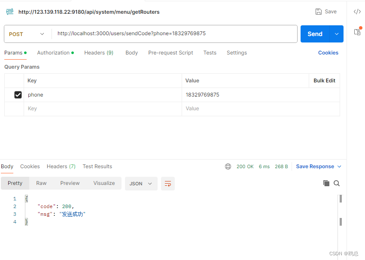The height and width of the screenshot is (260, 365).
Task: Click the request URL input field
Action: pyautogui.click(x=175, y=34)
